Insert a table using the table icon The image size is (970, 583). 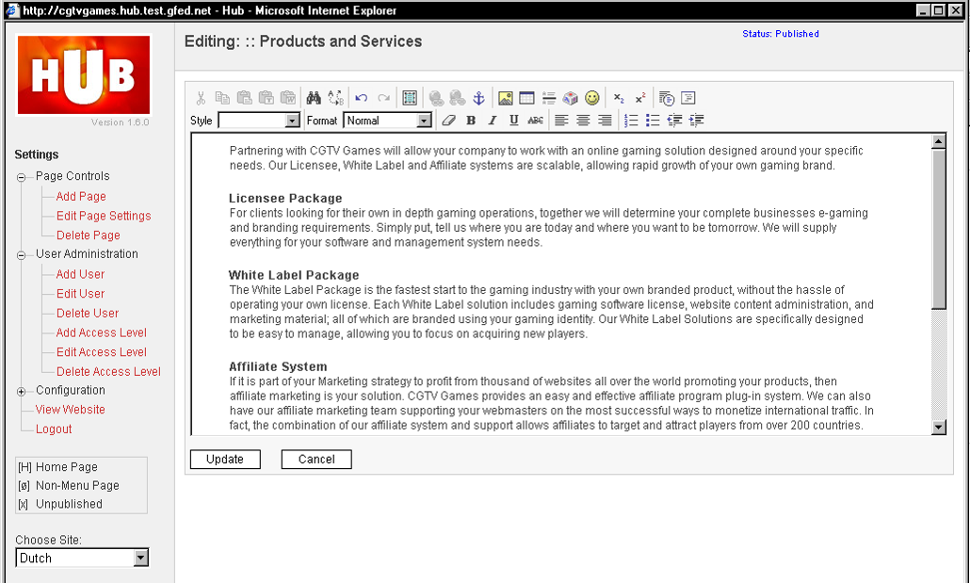[x=527, y=98]
